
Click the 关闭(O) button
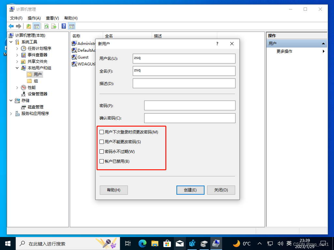221,190
